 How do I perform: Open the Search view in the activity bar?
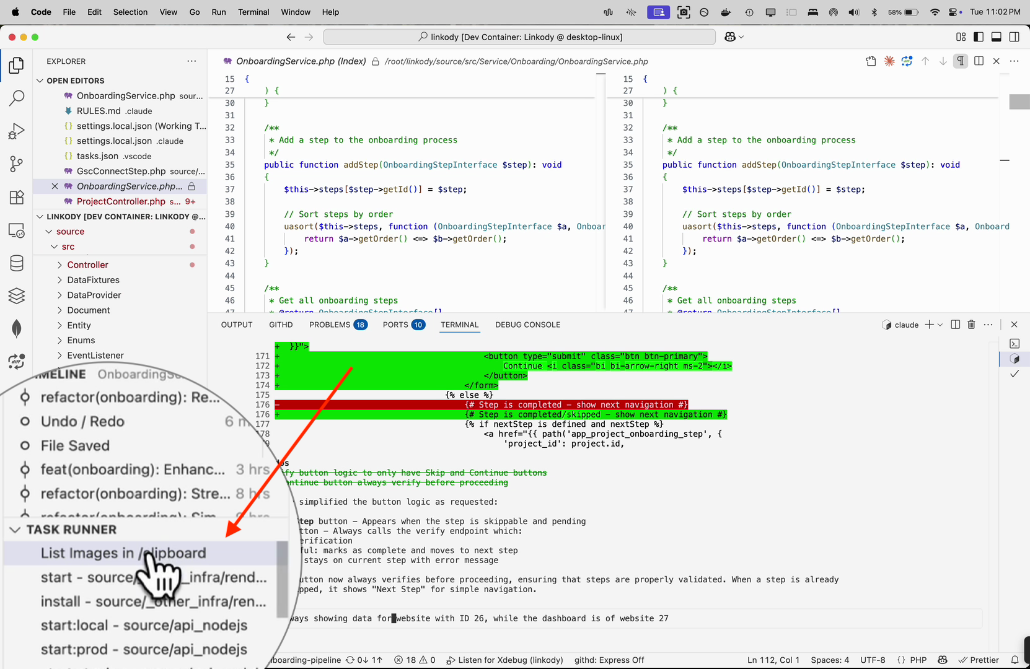point(17,98)
